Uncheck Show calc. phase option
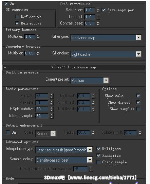The image size is (150, 184). pyautogui.click(x=138, y=96)
